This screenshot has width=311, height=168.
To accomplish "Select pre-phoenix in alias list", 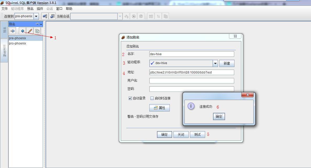I will click(x=26, y=38).
